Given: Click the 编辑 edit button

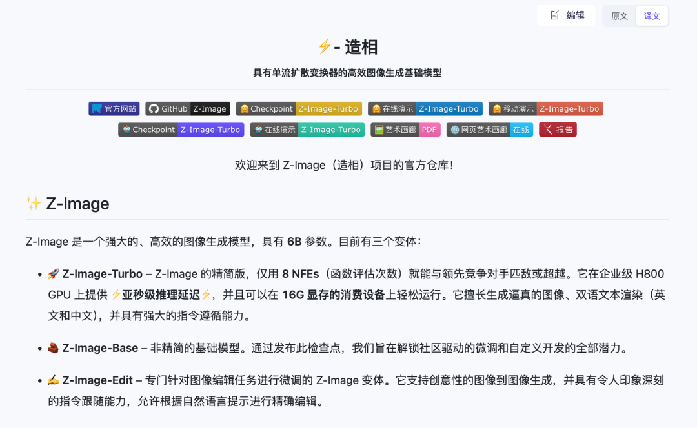Looking at the screenshot, I should (x=566, y=15).
